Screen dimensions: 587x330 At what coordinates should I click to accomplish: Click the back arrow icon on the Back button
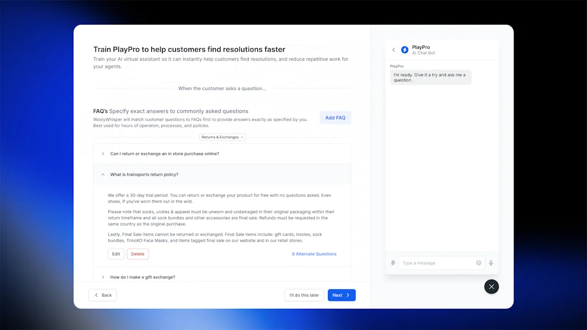(x=96, y=294)
